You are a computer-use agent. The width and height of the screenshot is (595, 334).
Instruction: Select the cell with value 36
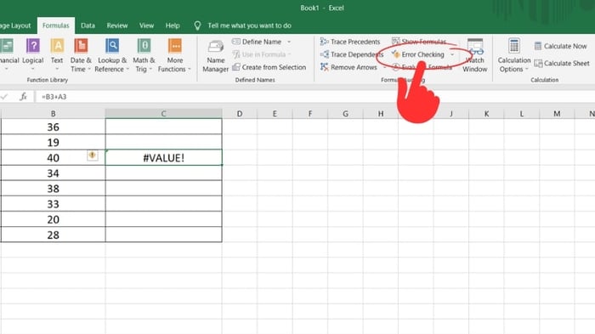tap(53, 127)
